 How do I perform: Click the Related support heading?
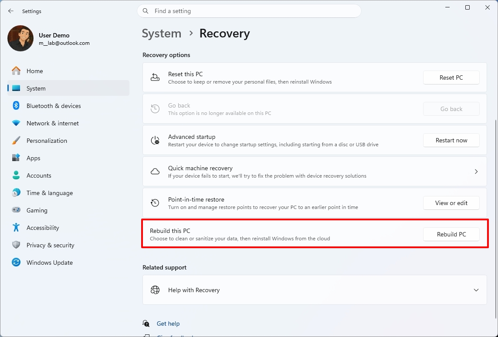(x=164, y=267)
